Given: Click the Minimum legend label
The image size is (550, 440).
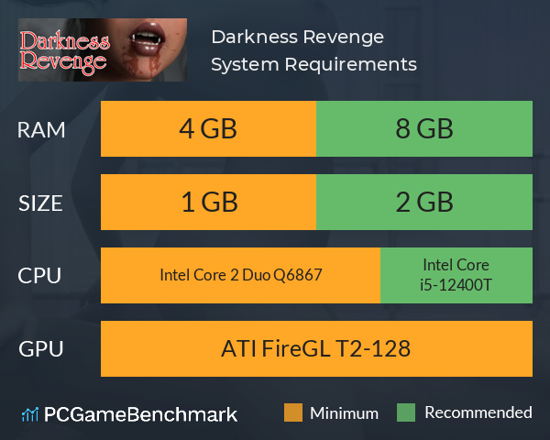Looking at the screenshot, I should click(x=344, y=413).
